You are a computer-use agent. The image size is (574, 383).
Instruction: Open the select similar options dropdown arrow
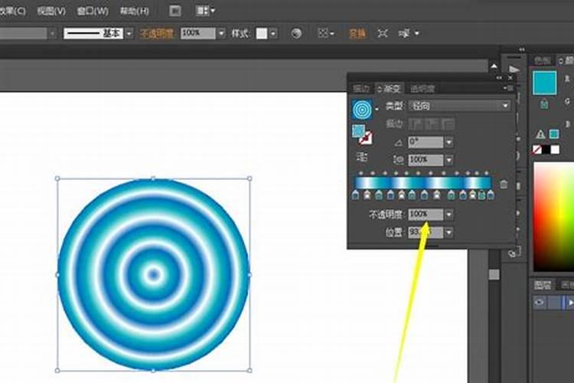click(x=416, y=34)
